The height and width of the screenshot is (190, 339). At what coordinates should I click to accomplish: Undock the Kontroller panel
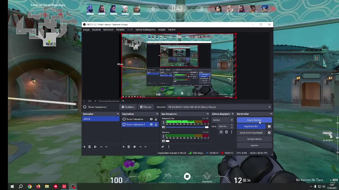point(271,114)
